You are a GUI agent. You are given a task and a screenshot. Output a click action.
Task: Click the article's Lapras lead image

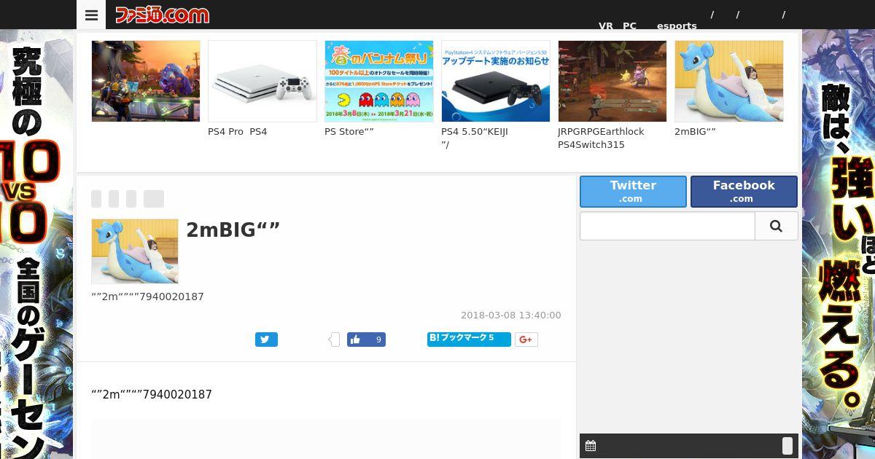click(135, 251)
